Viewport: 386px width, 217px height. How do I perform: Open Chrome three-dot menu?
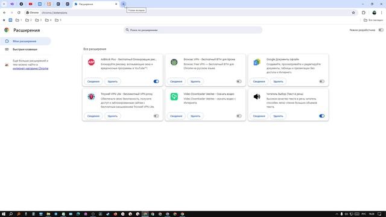click(382, 13)
